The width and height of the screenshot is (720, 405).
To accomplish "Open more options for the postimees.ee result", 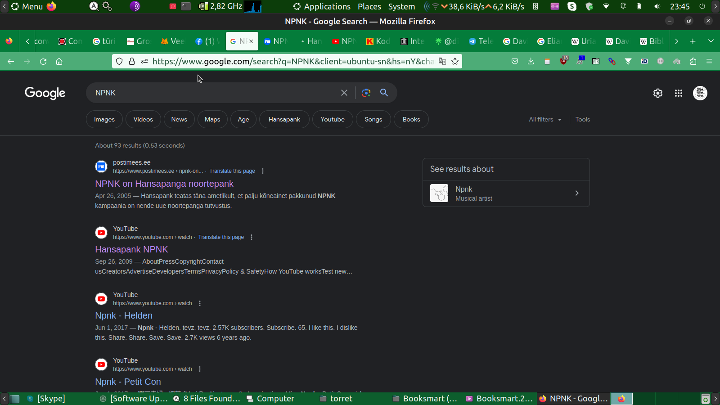I will pos(263,171).
